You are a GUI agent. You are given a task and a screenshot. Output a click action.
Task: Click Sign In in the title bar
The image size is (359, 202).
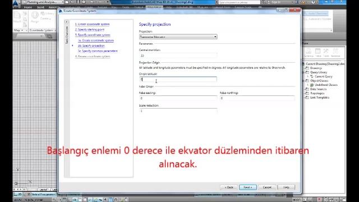tap(275, 2)
